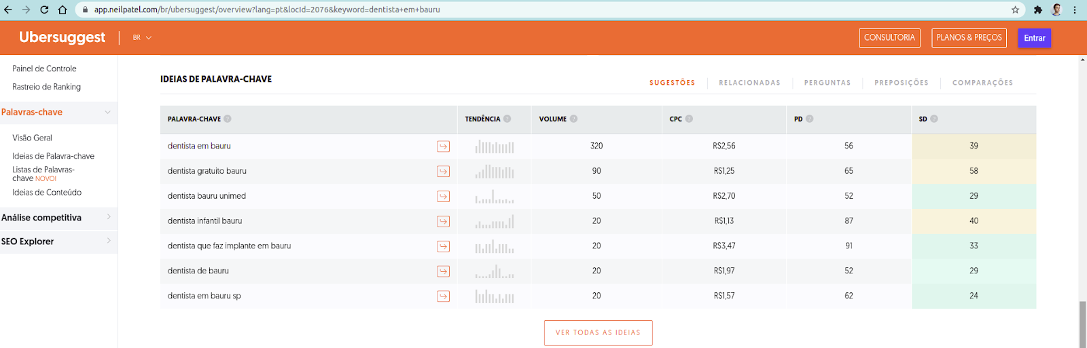Bookmark this page with star icon
1087x348 pixels.
[x=1015, y=9]
